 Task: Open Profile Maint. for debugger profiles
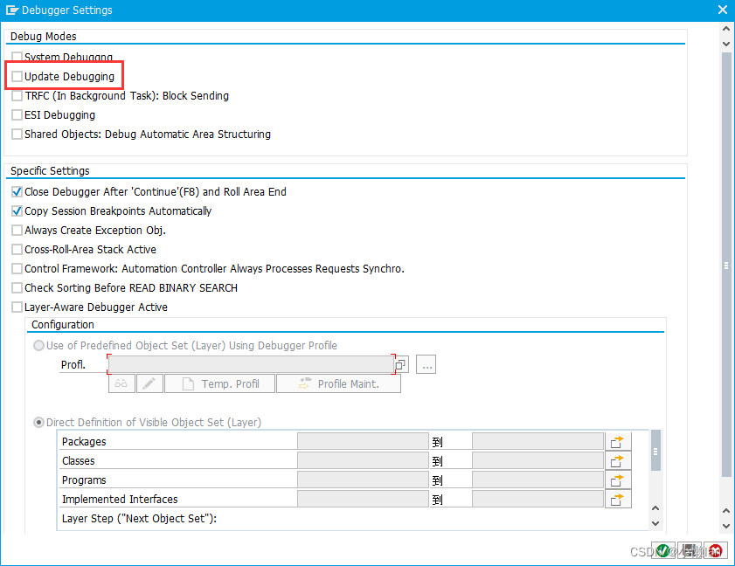click(338, 383)
